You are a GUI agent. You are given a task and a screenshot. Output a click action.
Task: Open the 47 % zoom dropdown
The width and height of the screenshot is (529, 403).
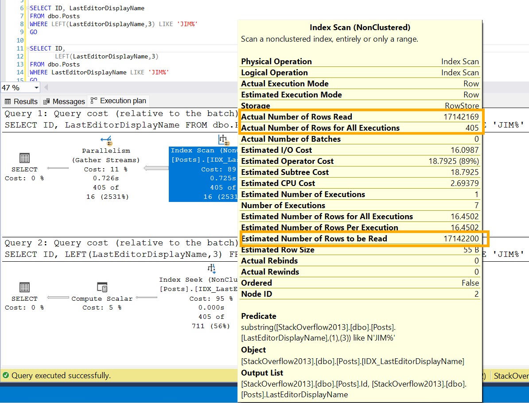point(36,88)
